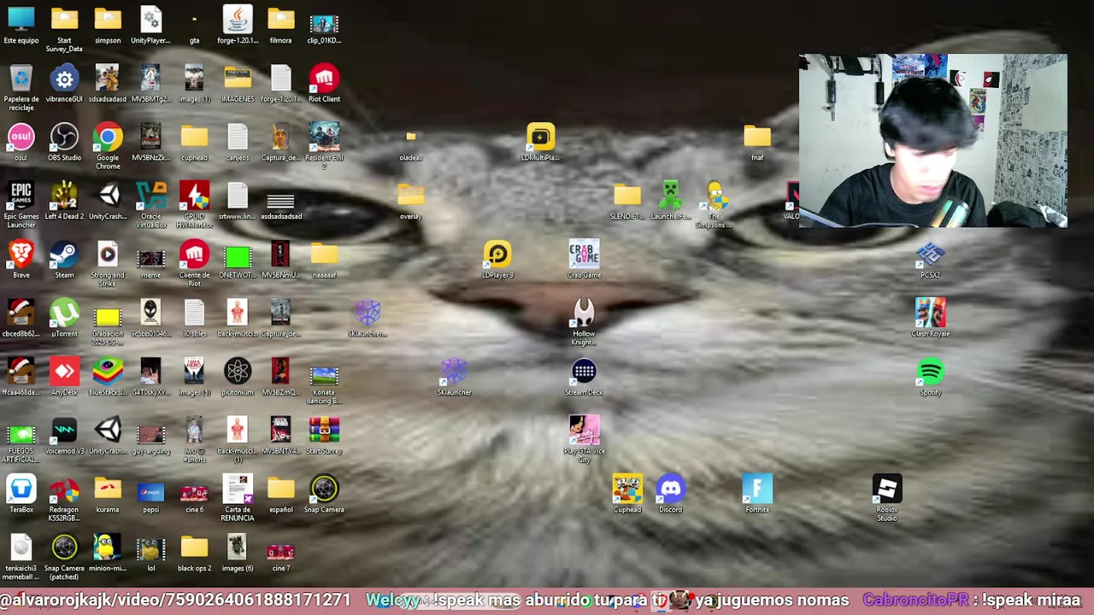This screenshot has height=615, width=1094.
Task: Open the Crab Game icon
Action: [x=585, y=260]
